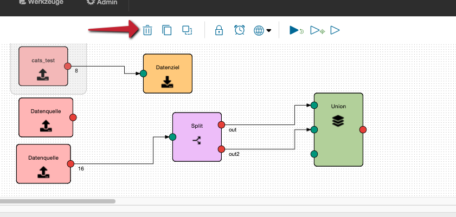Select the green Union node
Image resolution: width=456 pixels, height=217 pixels.
pyautogui.click(x=338, y=129)
